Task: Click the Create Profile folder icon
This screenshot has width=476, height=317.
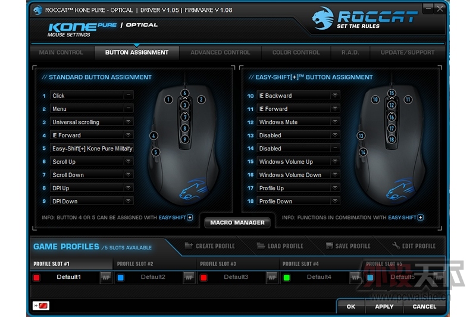Action: [x=189, y=246]
